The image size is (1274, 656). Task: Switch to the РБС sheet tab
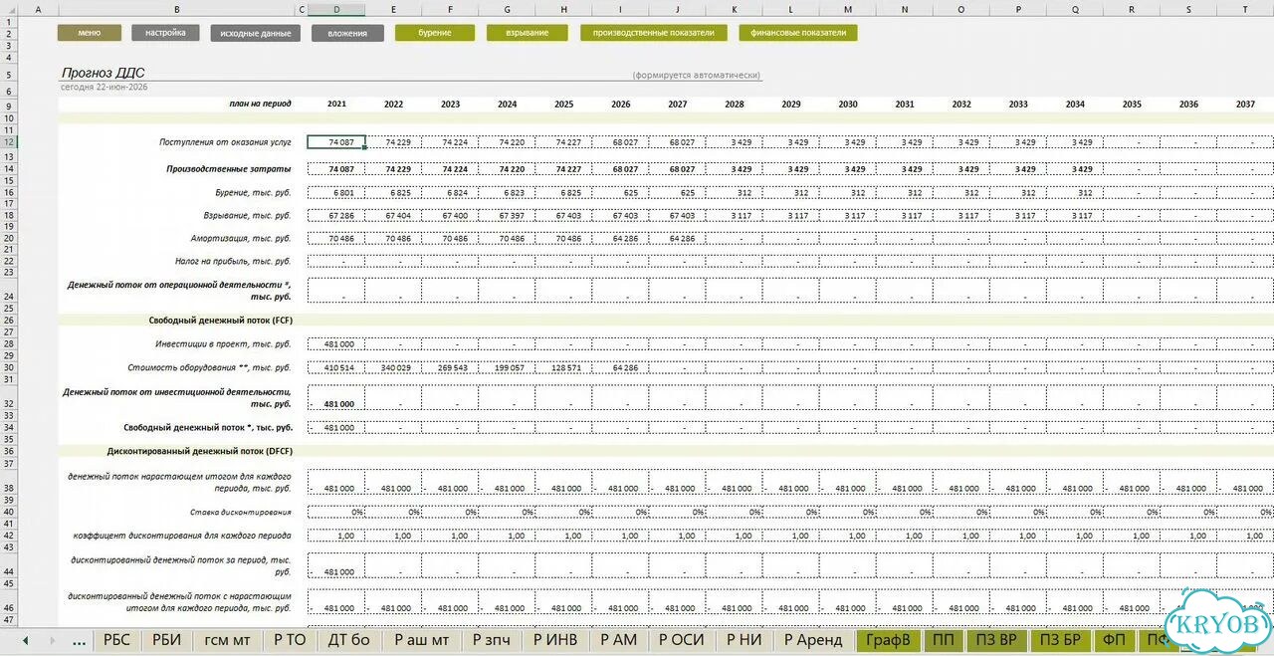coord(116,640)
